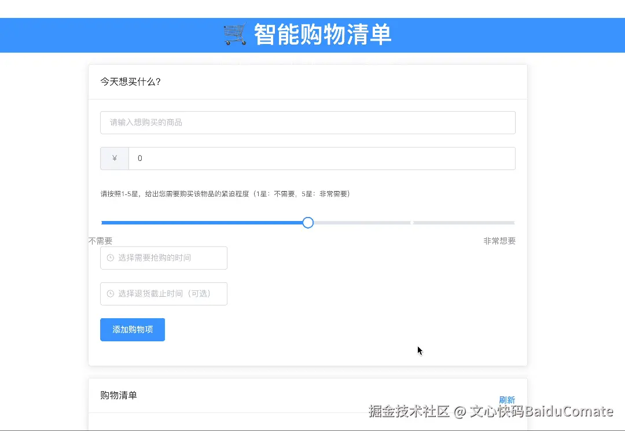Click the clock icon in return deadline field
625x431 pixels.
(x=111, y=293)
